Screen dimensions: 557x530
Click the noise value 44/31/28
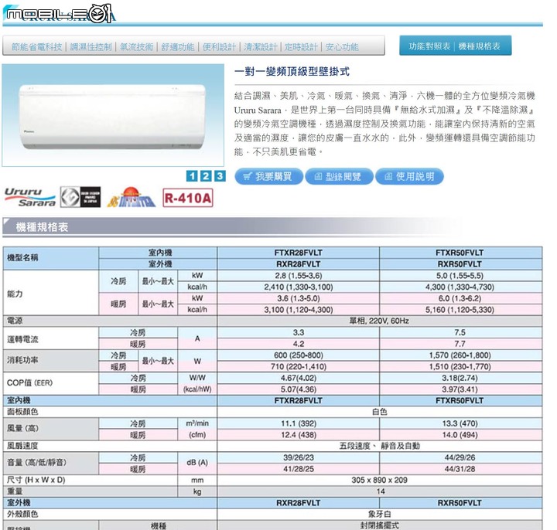[460, 469]
